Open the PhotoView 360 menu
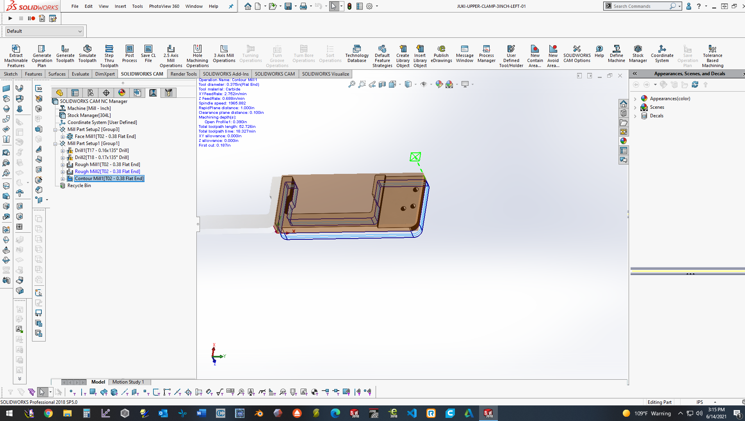This screenshot has height=421, width=745. point(164,6)
